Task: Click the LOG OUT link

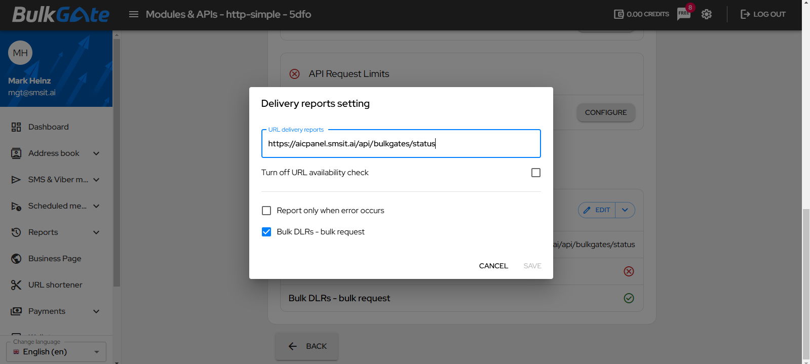Action: coord(763,14)
